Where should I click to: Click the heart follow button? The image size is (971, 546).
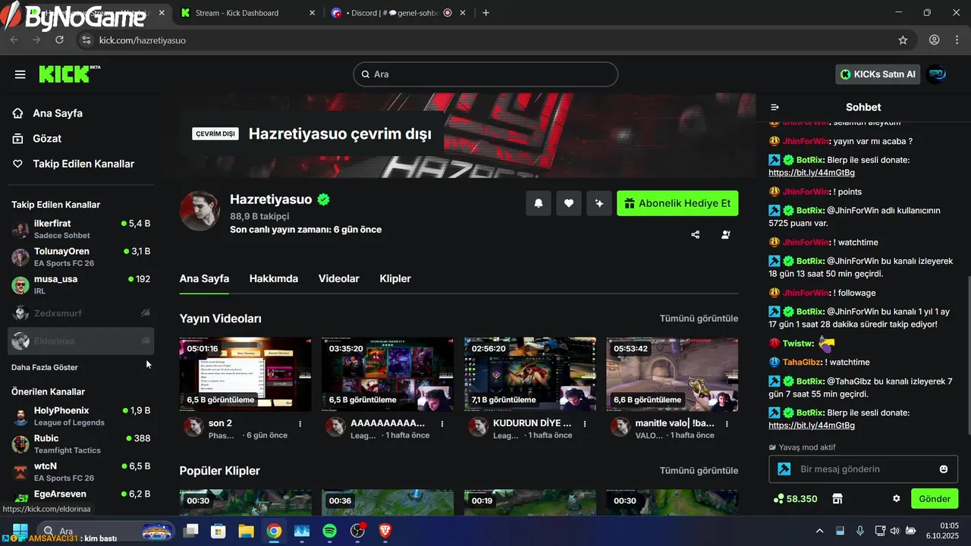pyautogui.click(x=569, y=203)
